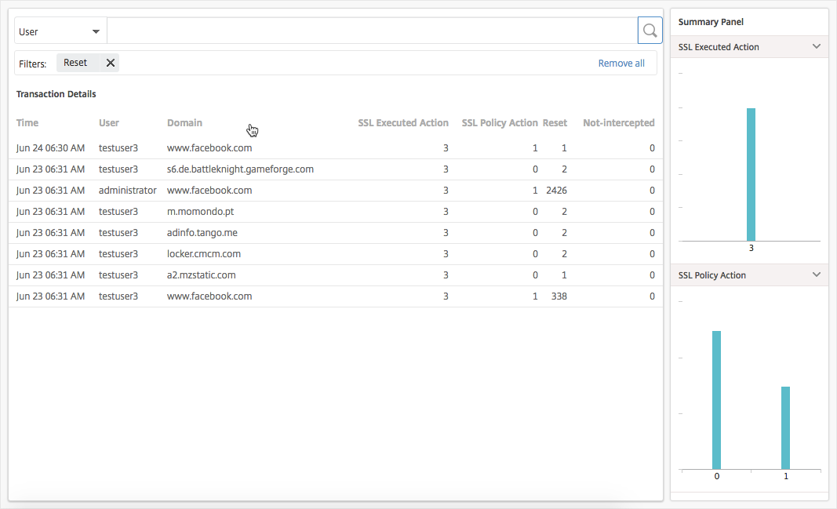Collapse the SSL Executed Action chart section
Screen dimensions: 837x509
[x=817, y=46]
